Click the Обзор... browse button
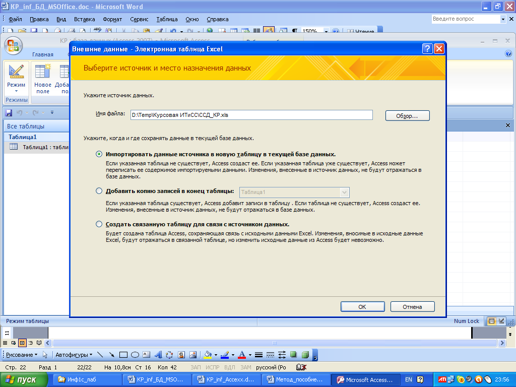Screen dimensions: 516x387 (407, 116)
